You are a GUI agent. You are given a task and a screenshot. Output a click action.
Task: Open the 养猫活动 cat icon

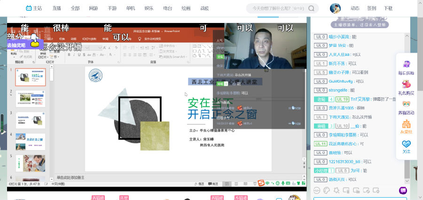[406, 108]
